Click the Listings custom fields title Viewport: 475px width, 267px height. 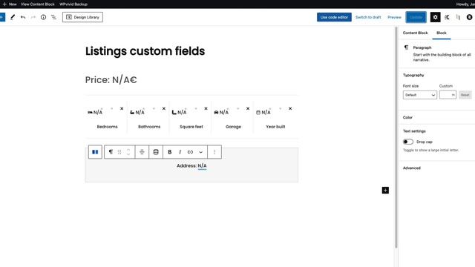(145, 51)
